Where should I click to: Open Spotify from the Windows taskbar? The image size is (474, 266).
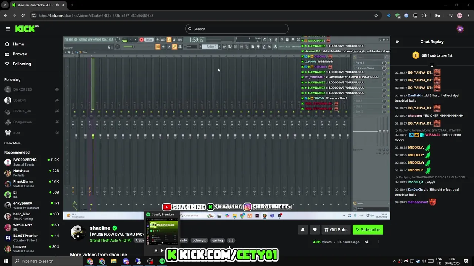(162, 261)
